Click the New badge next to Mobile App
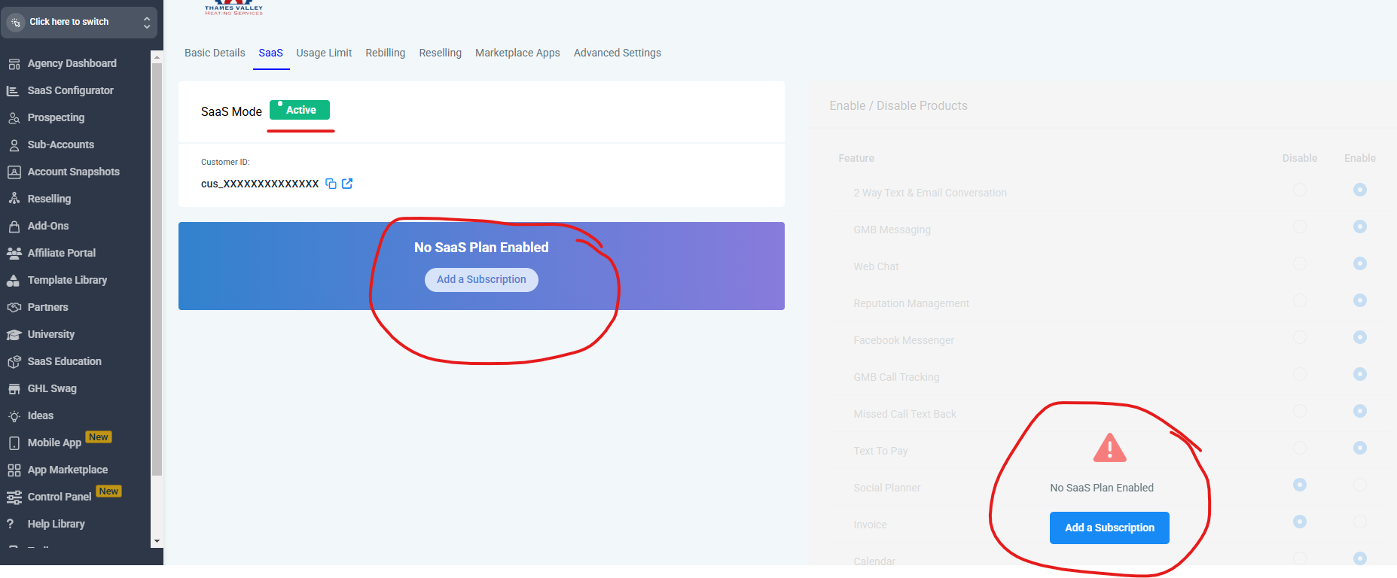 pyautogui.click(x=99, y=437)
